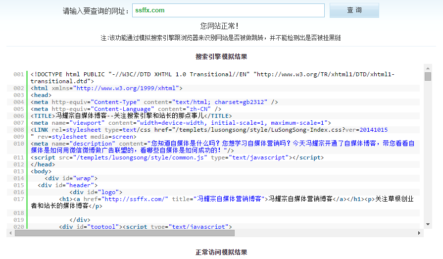Click line number 001 in the code gutter

18,74
